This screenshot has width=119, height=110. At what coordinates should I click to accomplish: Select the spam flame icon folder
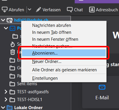(x=12, y=44)
